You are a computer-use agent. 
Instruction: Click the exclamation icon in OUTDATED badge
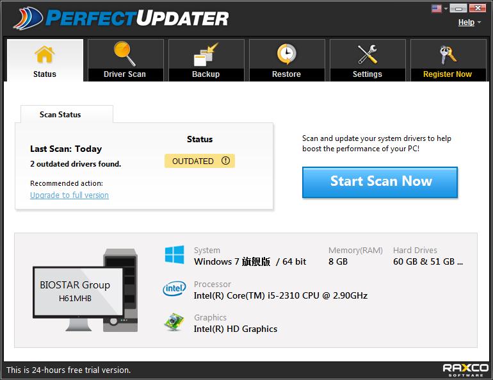click(x=225, y=161)
